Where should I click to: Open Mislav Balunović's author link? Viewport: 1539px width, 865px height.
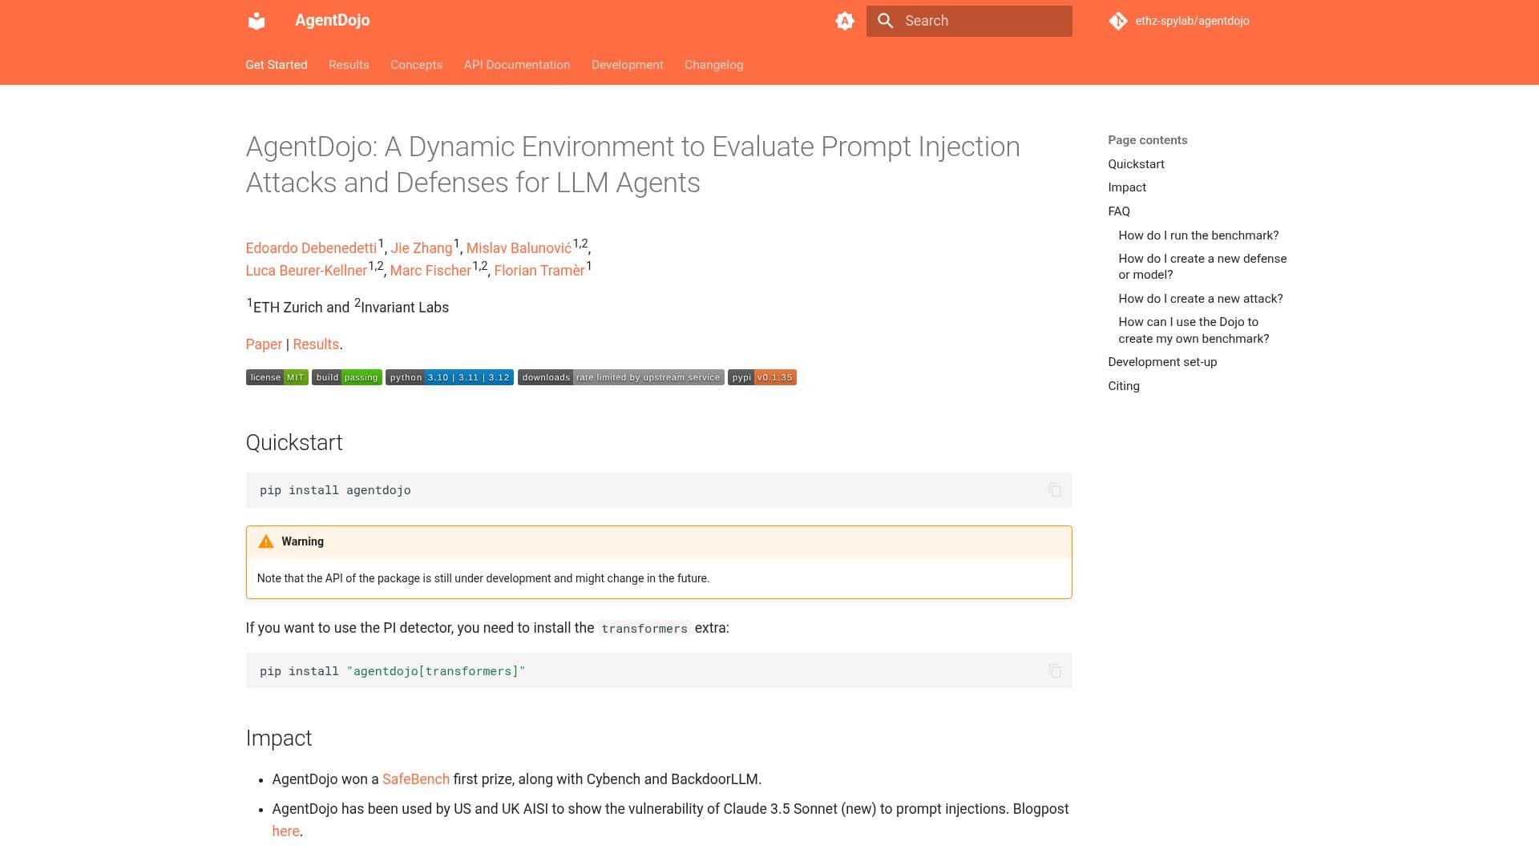(519, 248)
